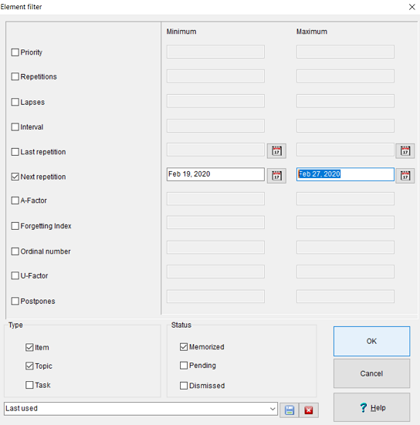
Task: Click the Help question mark button
Action: 371,407
